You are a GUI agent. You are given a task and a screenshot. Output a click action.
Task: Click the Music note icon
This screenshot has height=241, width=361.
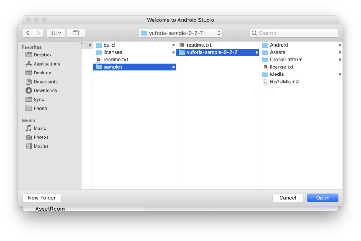coord(29,128)
